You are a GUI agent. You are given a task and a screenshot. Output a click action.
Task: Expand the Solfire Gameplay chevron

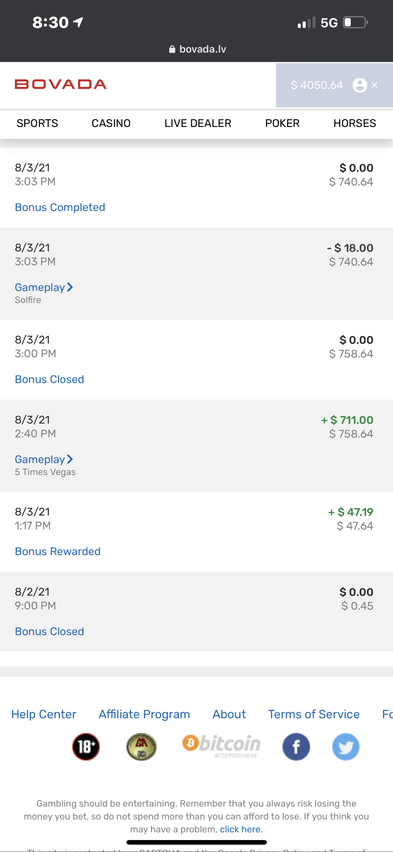tap(70, 287)
